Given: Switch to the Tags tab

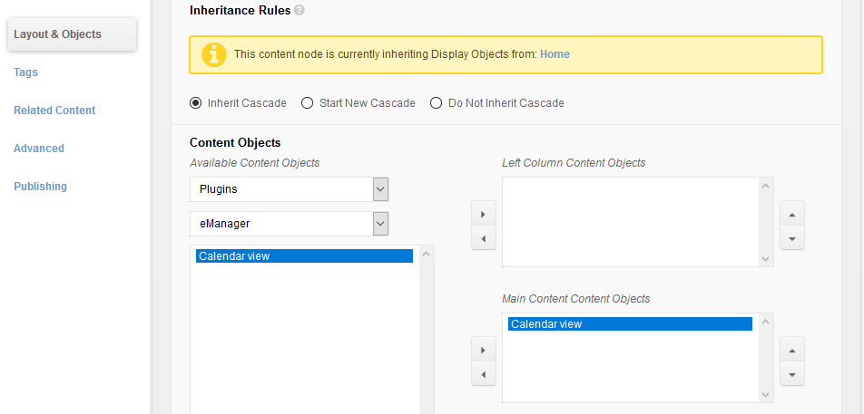Looking at the screenshot, I should click(x=26, y=72).
